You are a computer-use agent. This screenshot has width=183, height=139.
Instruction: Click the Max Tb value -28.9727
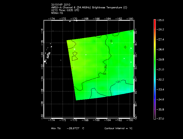point(73,128)
